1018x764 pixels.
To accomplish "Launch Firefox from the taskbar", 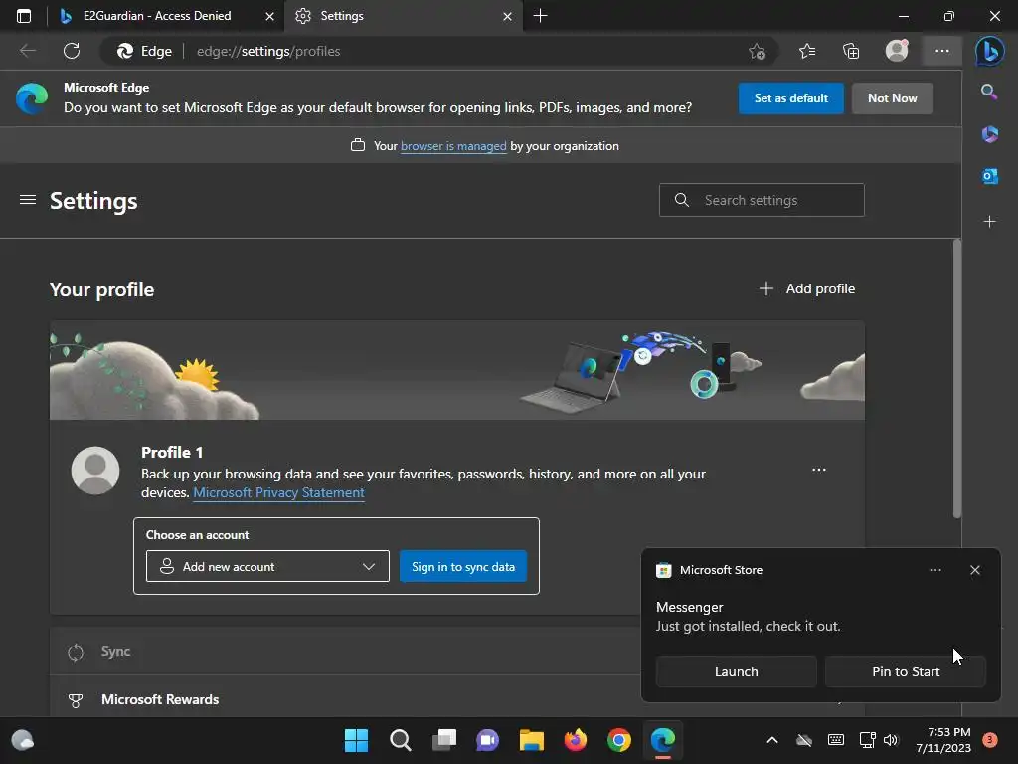I will pyautogui.click(x=576, y=740).
